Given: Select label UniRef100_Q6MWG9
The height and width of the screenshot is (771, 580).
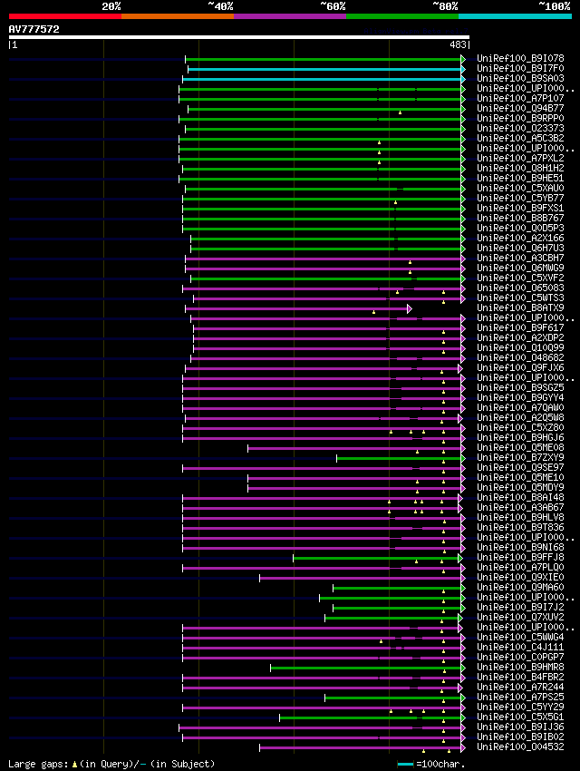Looking at the screenshot, I should point(520,268).
